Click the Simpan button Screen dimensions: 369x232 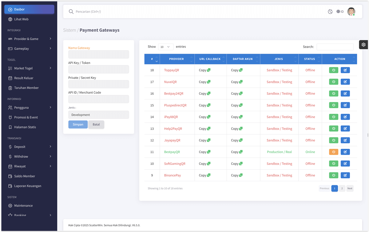tap(78, 124)
